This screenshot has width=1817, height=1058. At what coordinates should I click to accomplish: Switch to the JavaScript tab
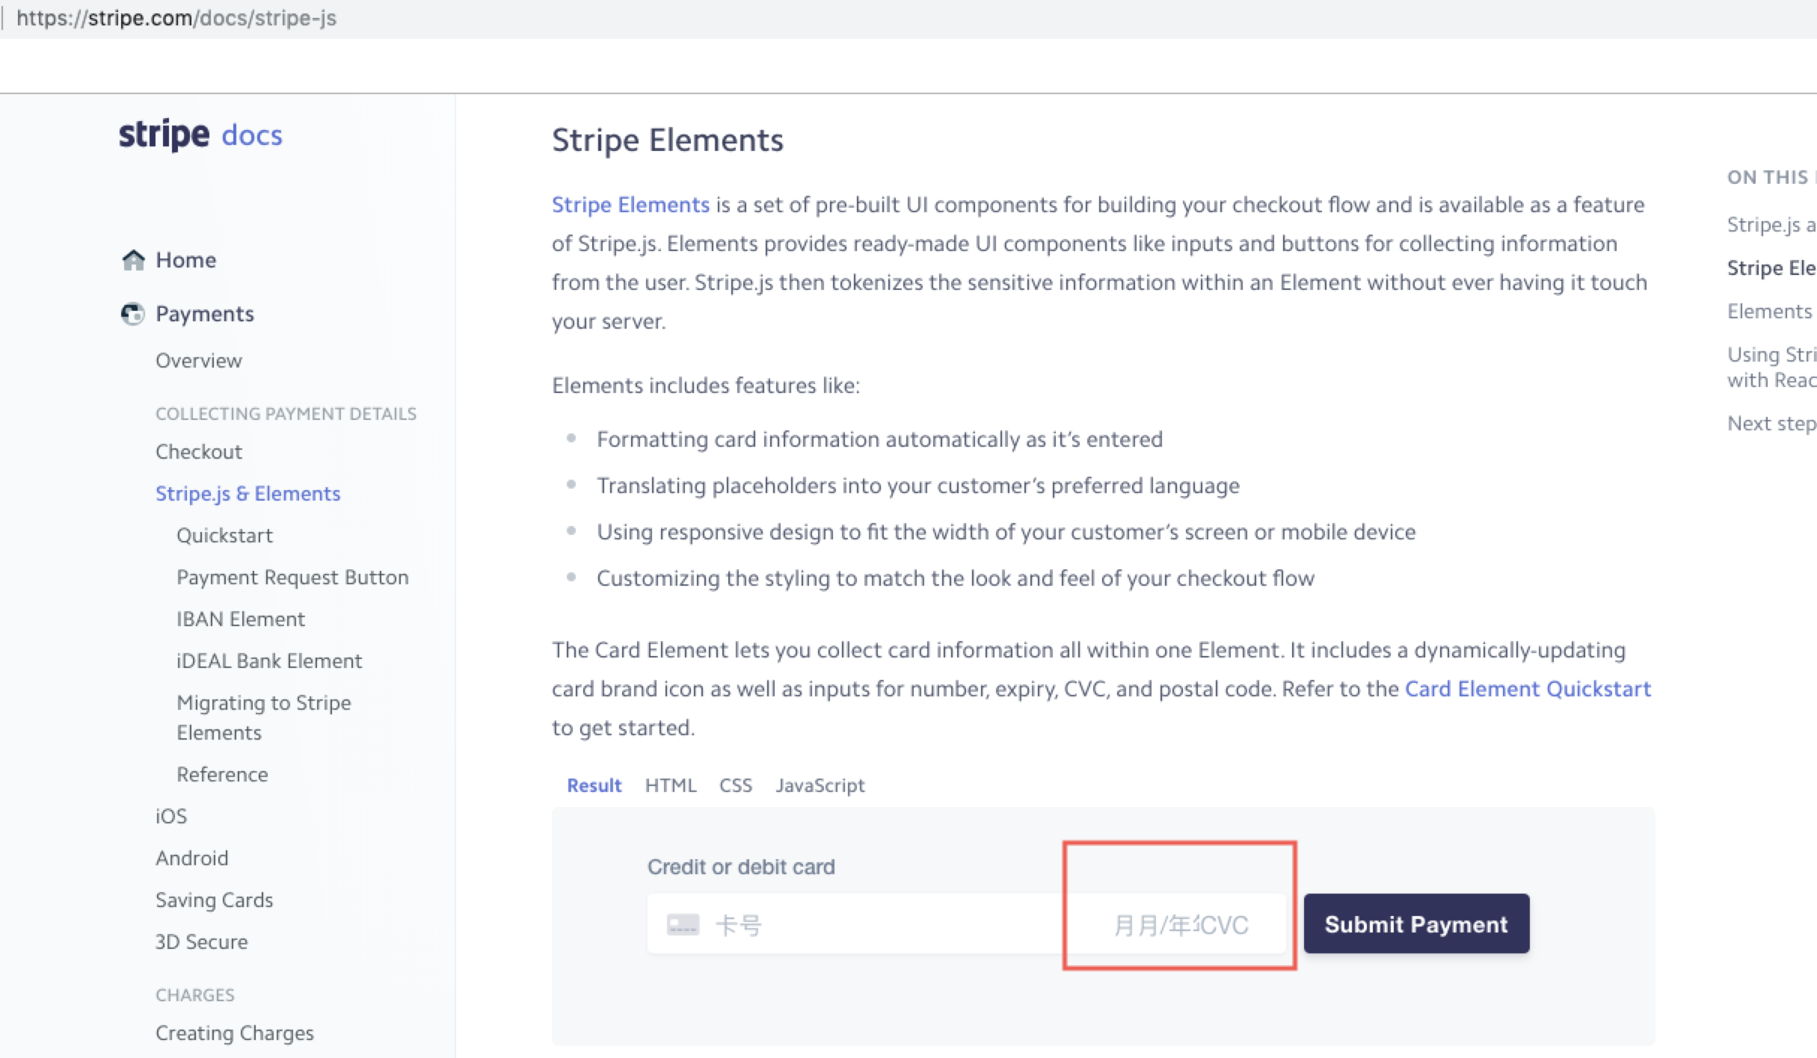tap(820, 785)
